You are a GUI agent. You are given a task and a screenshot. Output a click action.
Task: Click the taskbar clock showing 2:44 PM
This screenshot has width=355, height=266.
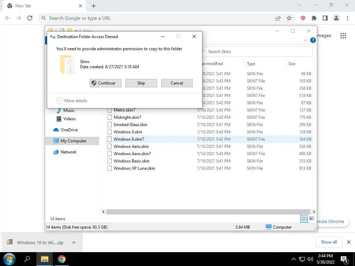[x=325, y=259]
